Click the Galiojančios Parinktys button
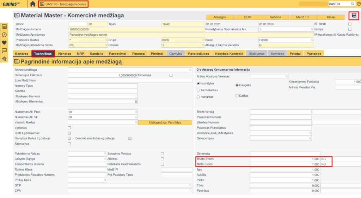This screenshot has width=361, height=198. [x=165, y=122]
